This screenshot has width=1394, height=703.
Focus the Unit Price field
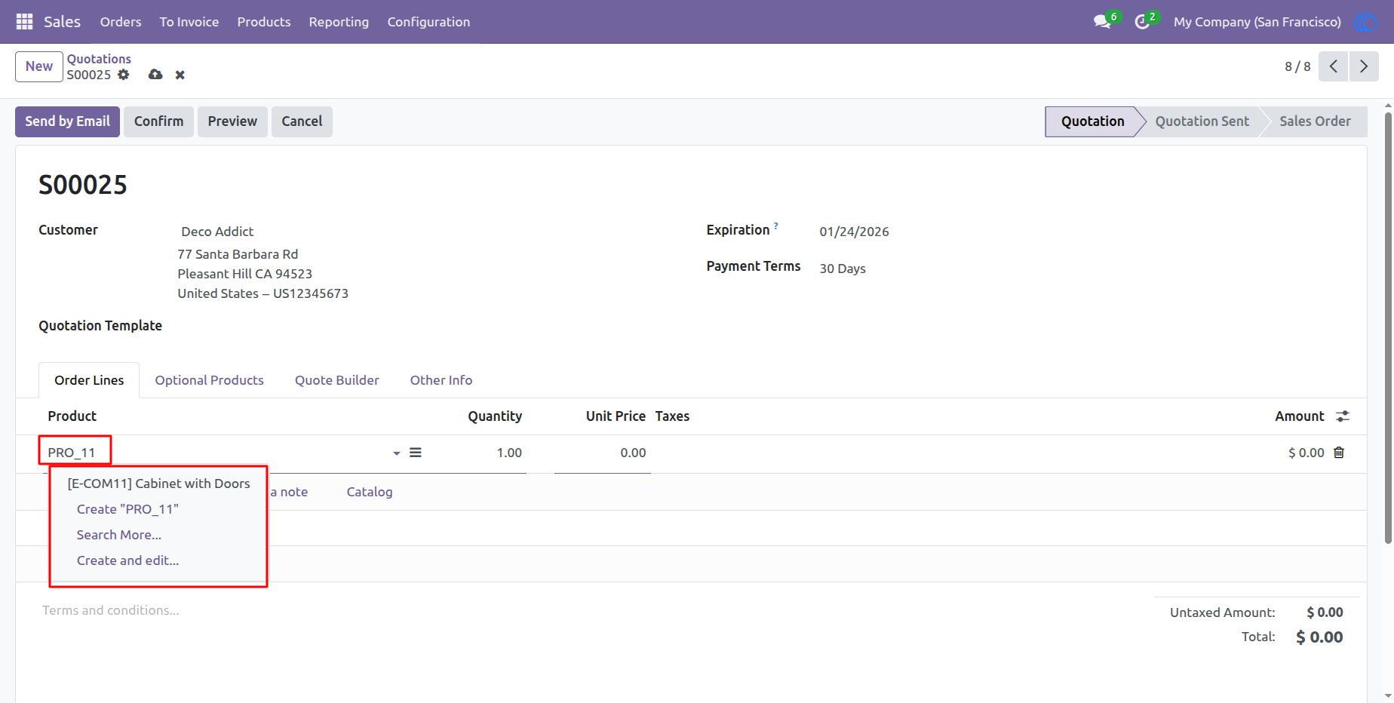coord(602,453)
